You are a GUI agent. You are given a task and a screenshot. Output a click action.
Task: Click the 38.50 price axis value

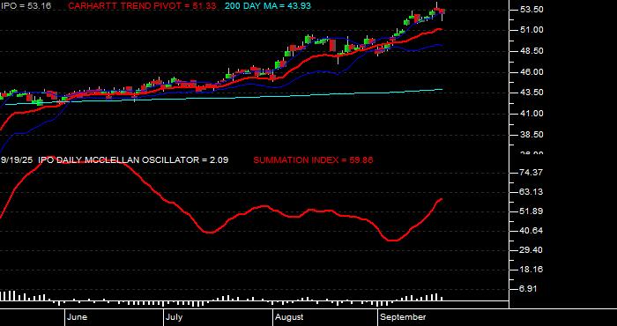(x=532, y=135)
